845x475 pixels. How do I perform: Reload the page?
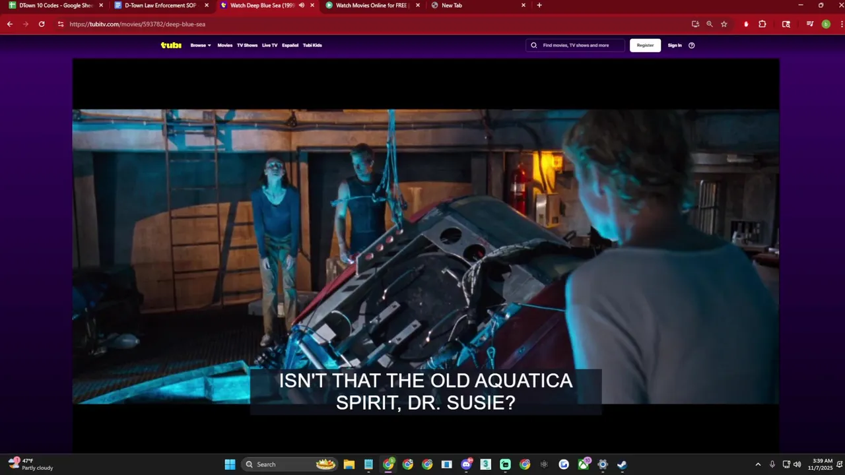pyautogui.click(x=42, y=24)
